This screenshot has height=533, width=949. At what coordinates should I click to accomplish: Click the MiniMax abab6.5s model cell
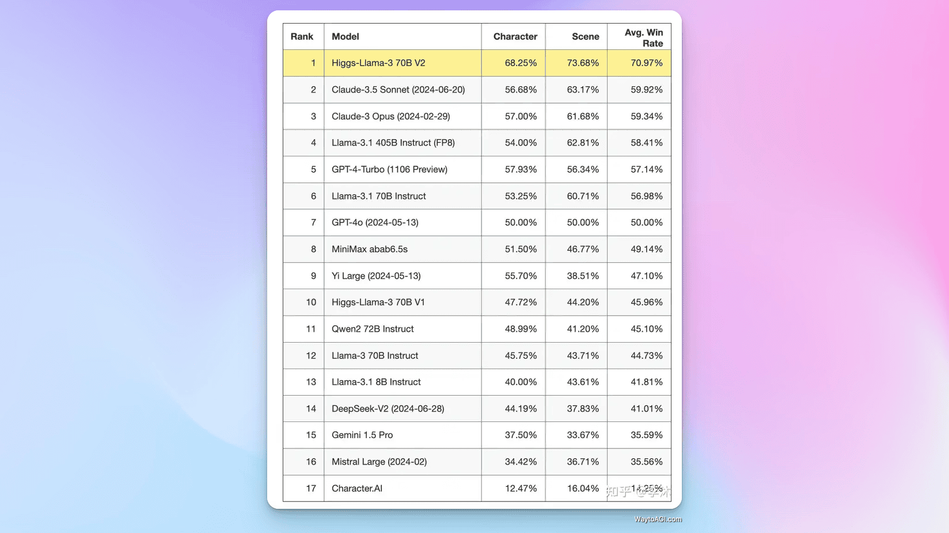pos(403,249)
